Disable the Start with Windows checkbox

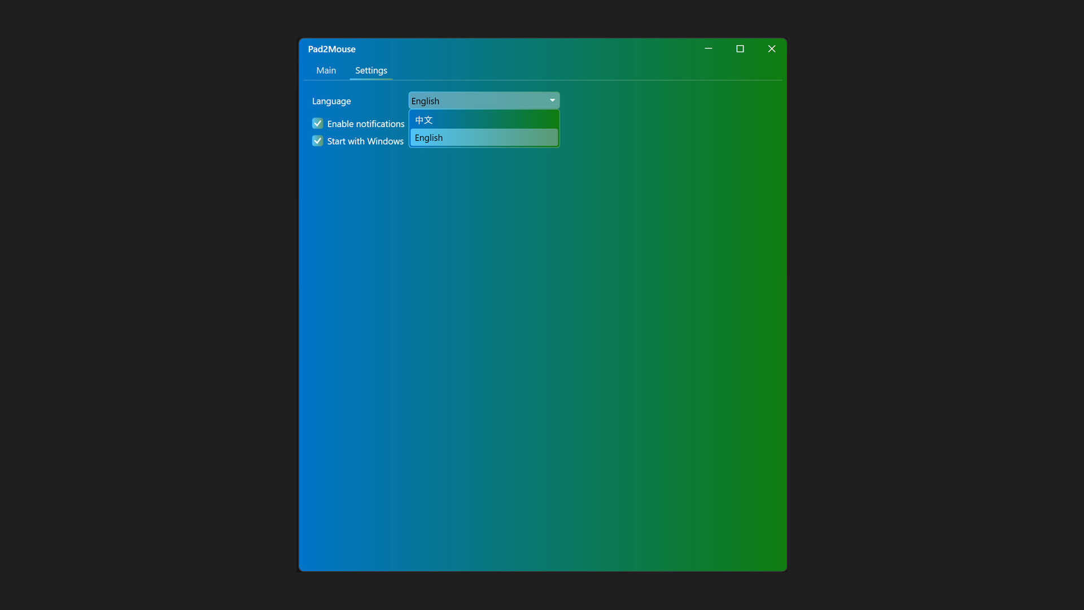317,141
